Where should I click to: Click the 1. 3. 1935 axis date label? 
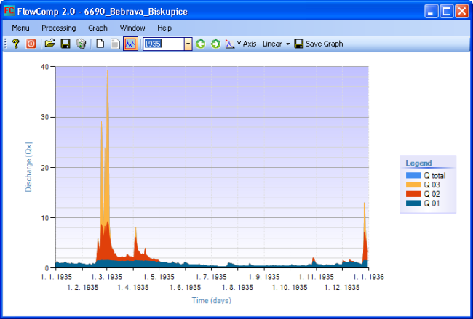click(x=106, y=277)
